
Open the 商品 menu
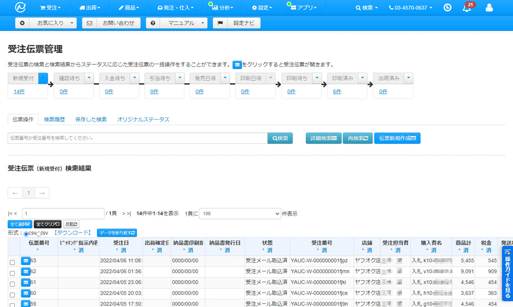[x=129, y=8]
